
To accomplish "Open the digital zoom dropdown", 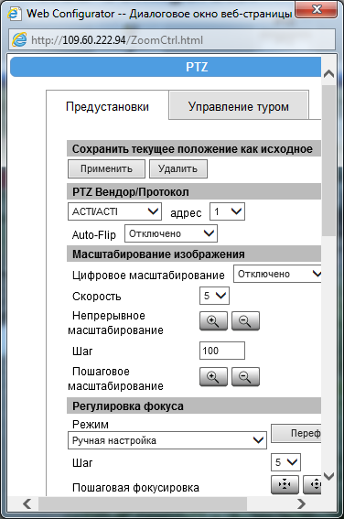I will point(277,274).
